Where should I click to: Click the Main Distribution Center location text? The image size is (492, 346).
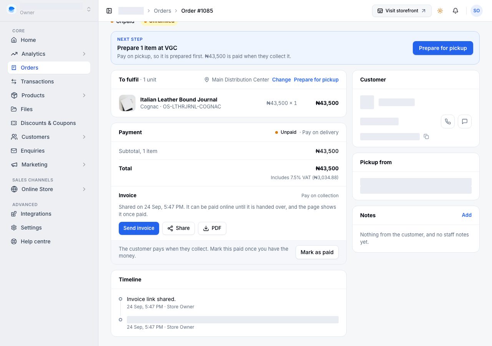click(x=240, y=80)
